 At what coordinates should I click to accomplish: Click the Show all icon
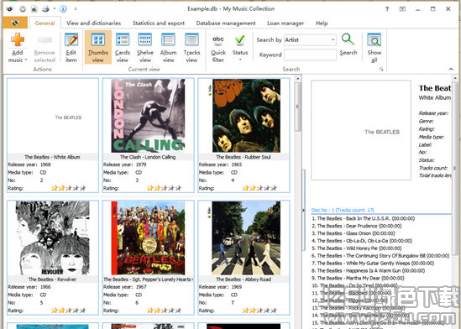pyautogui.click(x=374, y=39)
